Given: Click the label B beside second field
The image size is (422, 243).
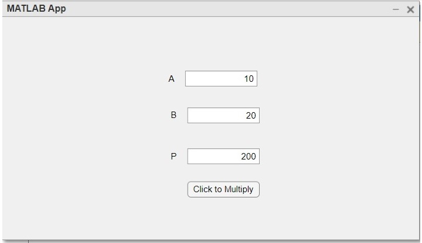Looking at the screenshot, I should (x=173, y=115).
